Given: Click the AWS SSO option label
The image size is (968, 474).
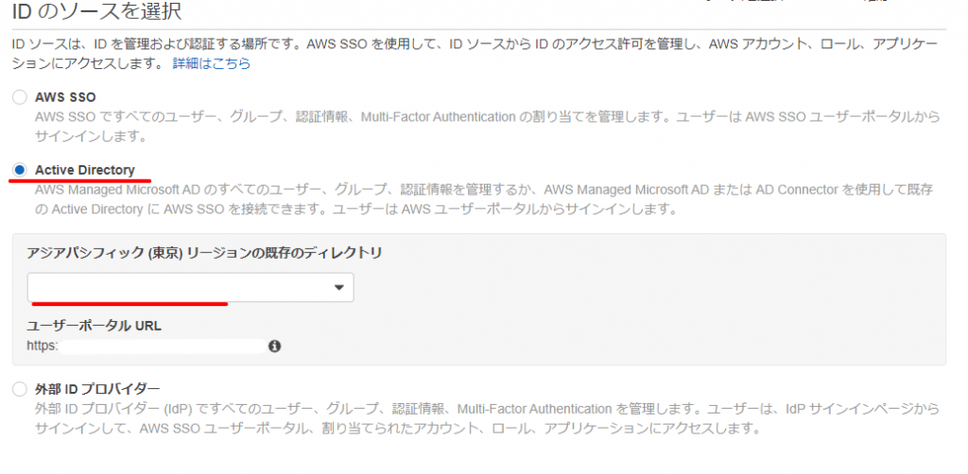Looking at the screenshot, I should point(65,97).
